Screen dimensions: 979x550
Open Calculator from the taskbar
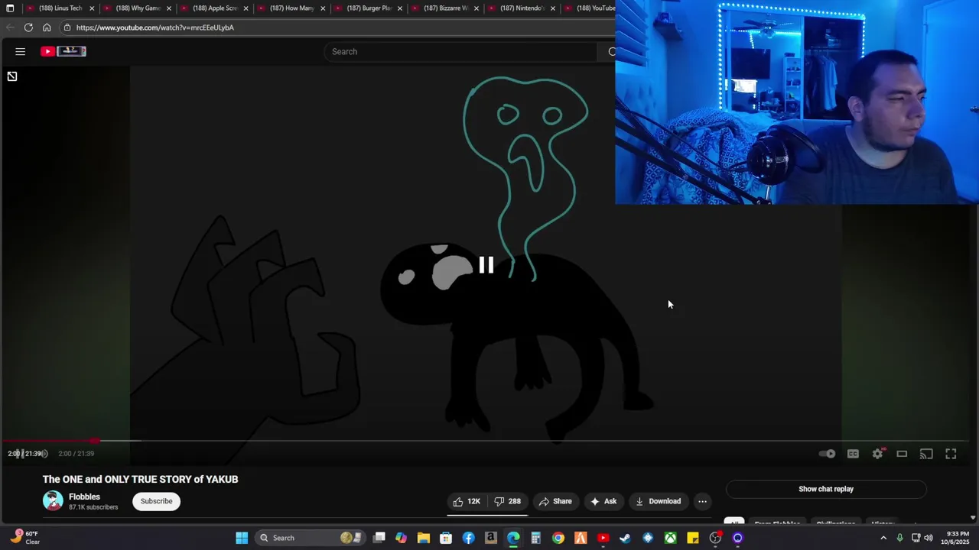coord(535,538)
